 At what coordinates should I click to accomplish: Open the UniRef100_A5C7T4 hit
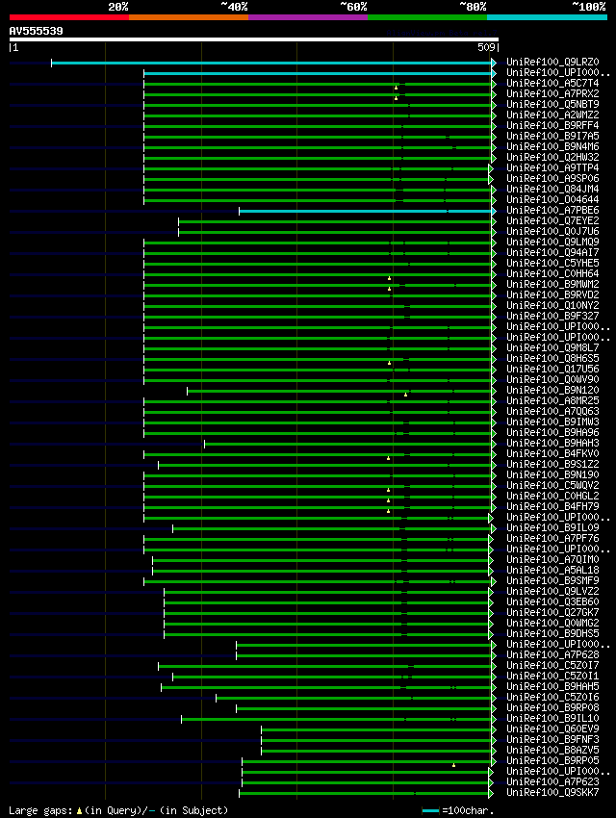coord(552,84)
